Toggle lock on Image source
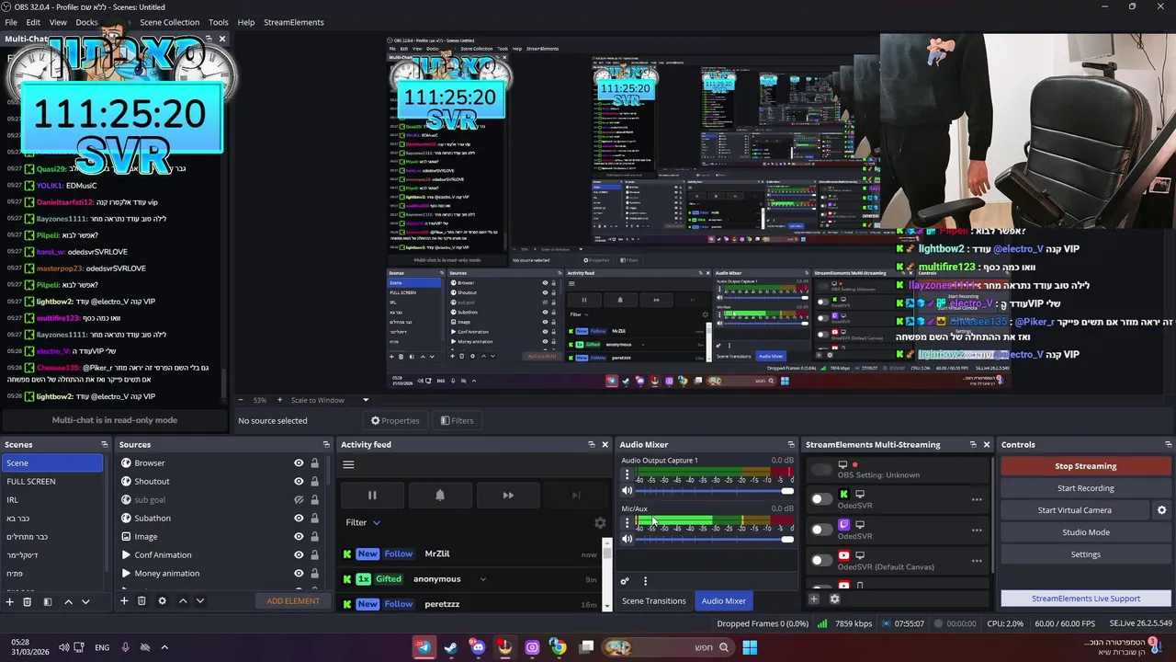The width and height of the screenshot is (1176, 662). (314, 537)
